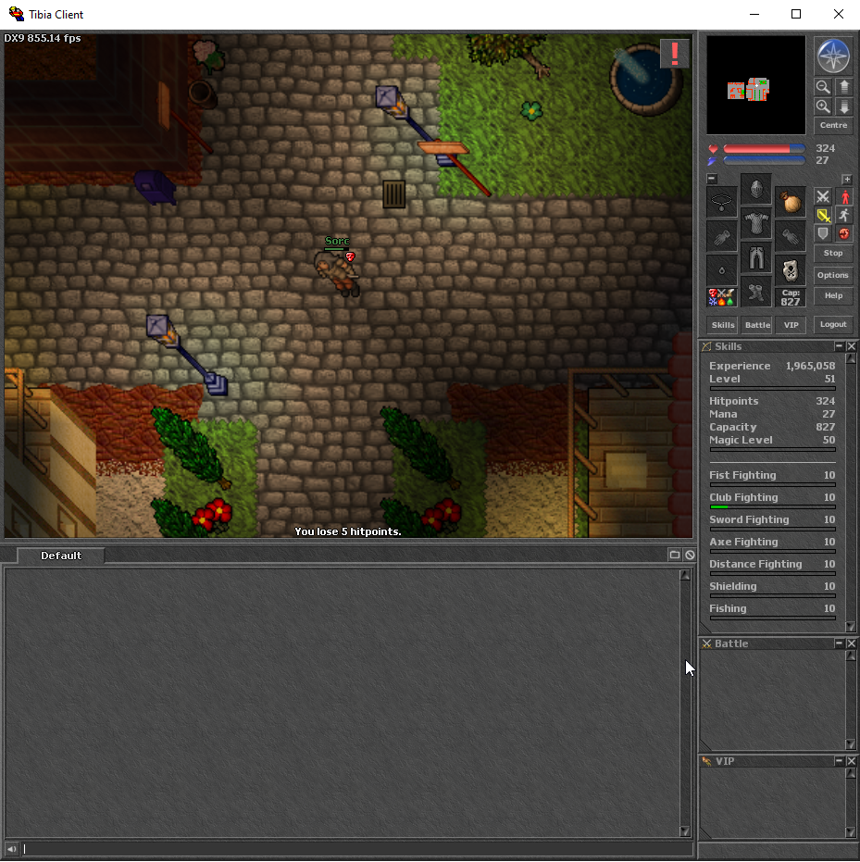Open the Options menu
The image size is (860, 862).
833,275
